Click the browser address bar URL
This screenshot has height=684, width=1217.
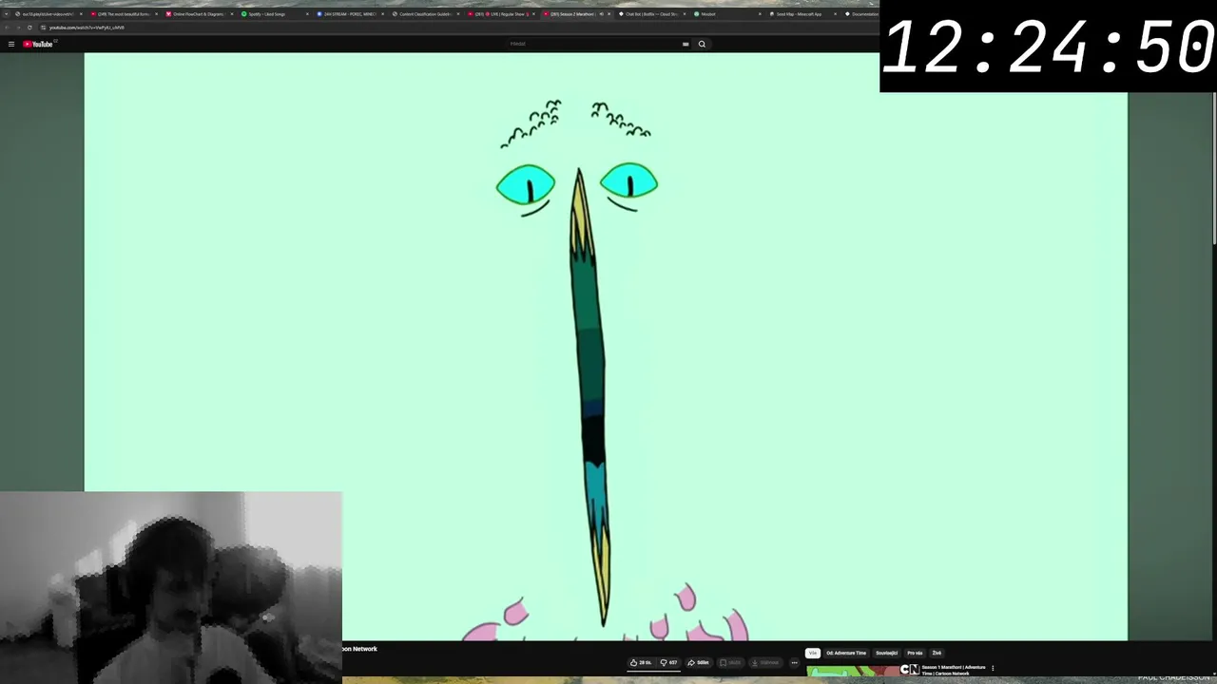(x=87, y=28)
